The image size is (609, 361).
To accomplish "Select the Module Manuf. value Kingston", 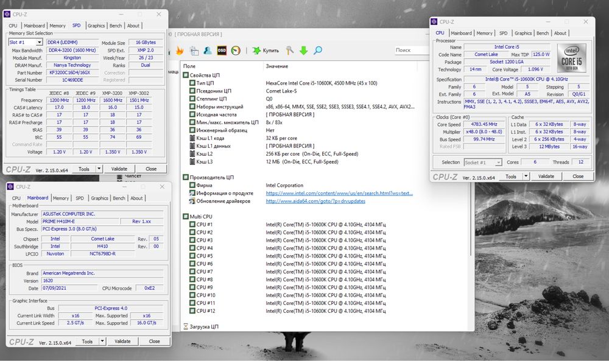I will click(x=72, y=57).
